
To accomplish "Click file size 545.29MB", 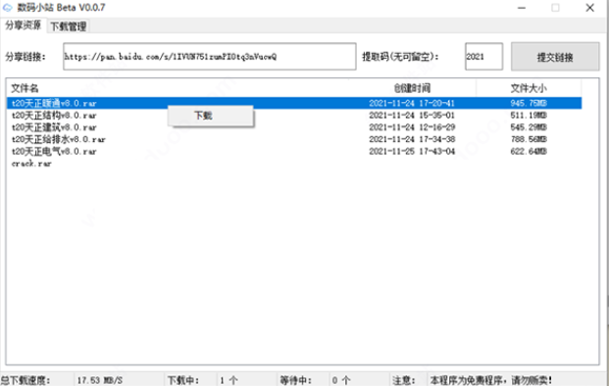I will pyautogui.click(x=529, y=127).
